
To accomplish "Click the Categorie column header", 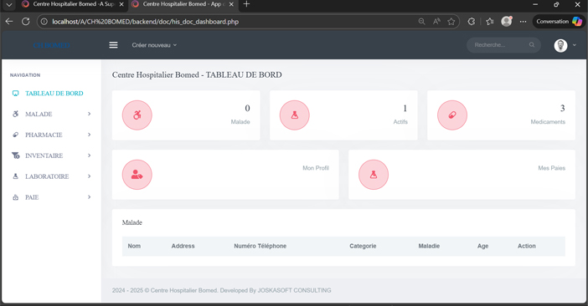I will pyautogui.click(x=363, y=246).
